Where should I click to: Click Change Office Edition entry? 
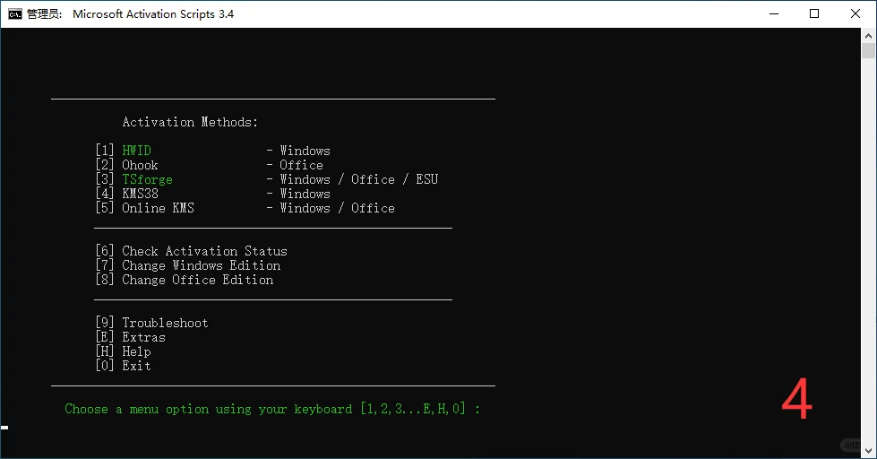point(197,280)
